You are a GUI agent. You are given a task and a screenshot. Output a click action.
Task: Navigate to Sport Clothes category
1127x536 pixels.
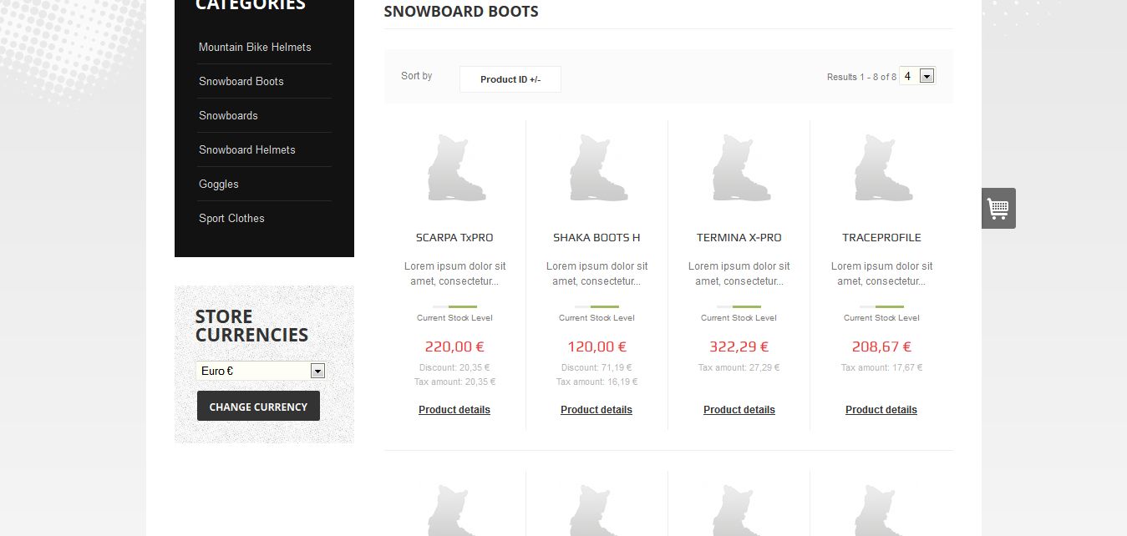[231, 218]
